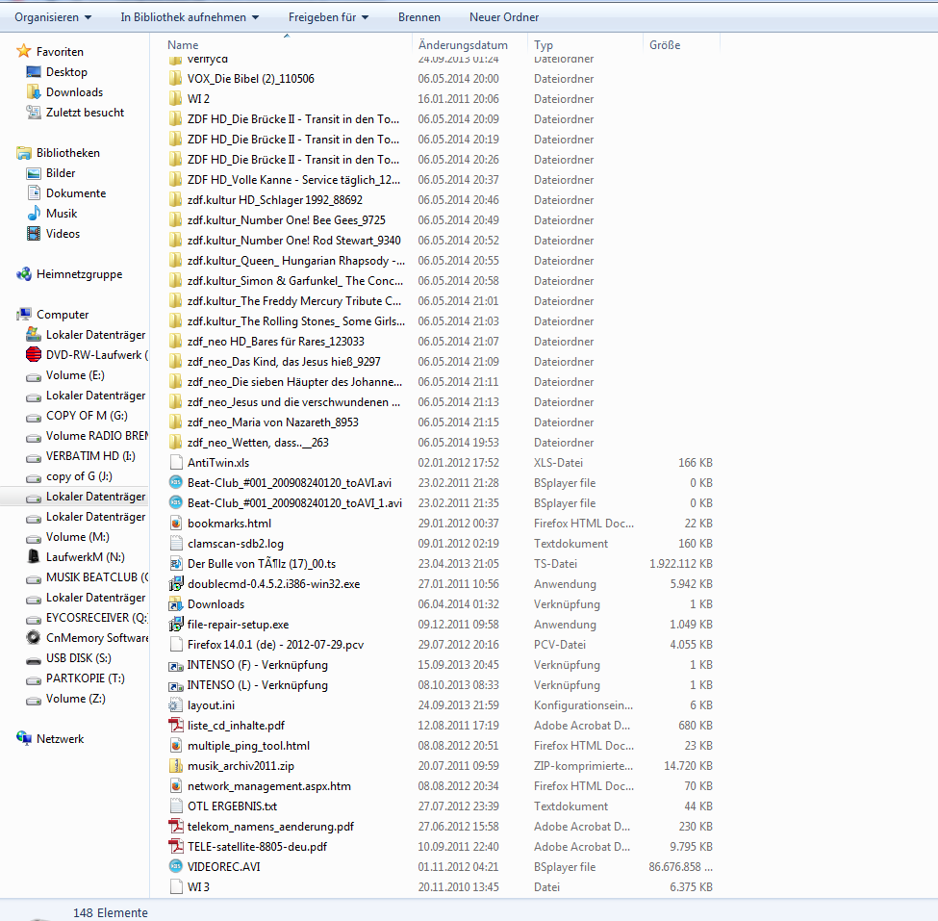
Task: Click the settings icon of layout.ini
Action: (176, 705)
